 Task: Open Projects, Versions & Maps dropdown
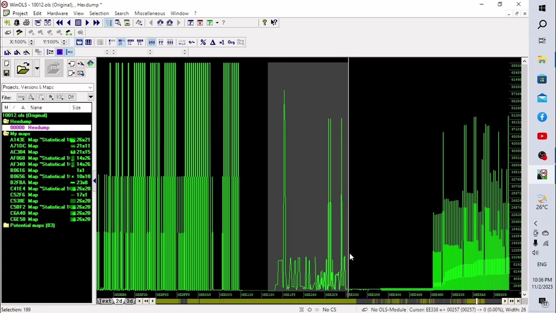pyautogui.click(x=47, y=87)
